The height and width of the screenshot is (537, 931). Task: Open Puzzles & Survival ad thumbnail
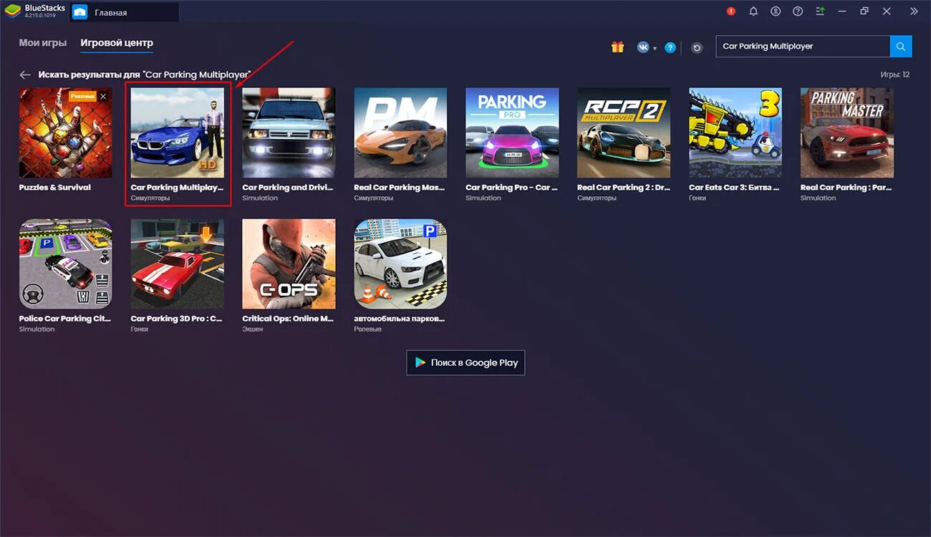(x=65, y=132)
